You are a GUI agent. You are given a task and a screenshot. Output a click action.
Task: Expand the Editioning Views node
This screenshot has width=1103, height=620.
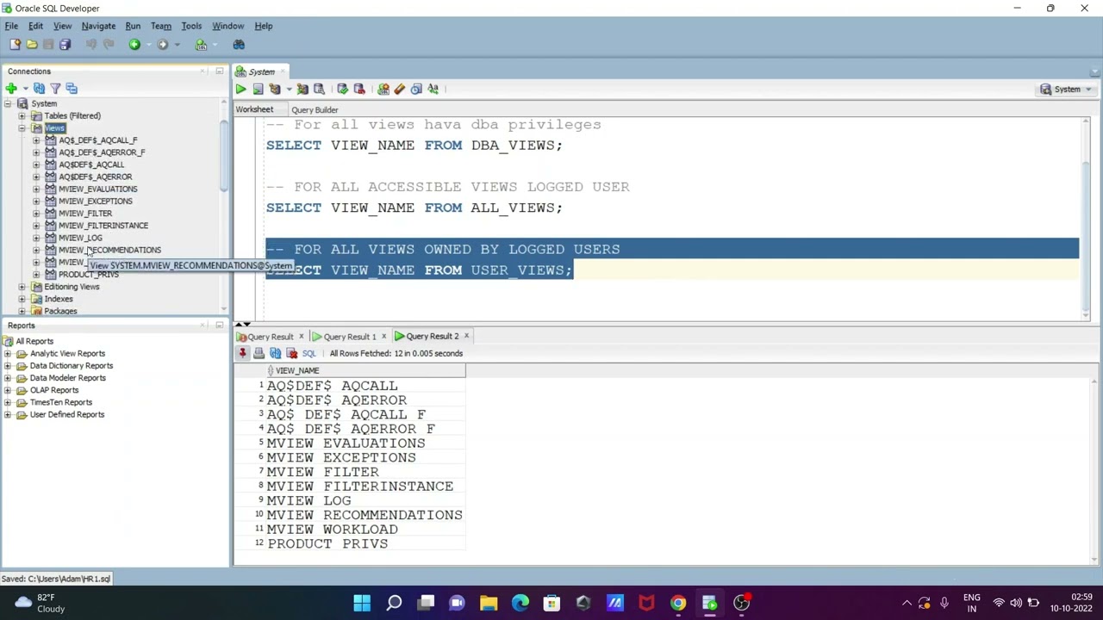(x=22, y=287)
